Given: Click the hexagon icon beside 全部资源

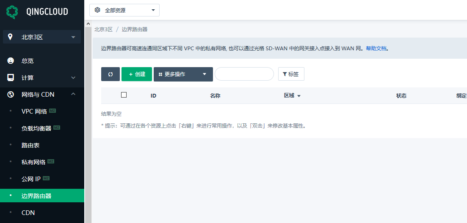Looking at the screenshot, I should click(x=97, y=10).
